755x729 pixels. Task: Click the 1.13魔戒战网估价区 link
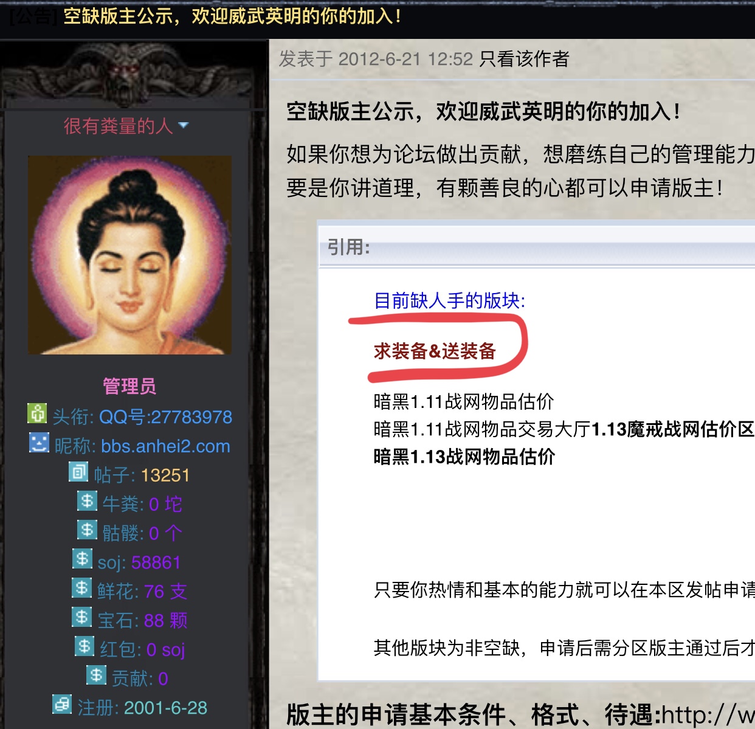(x=673, y=429)
